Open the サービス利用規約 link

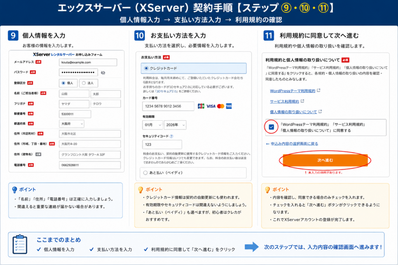(x=284, y=101)
